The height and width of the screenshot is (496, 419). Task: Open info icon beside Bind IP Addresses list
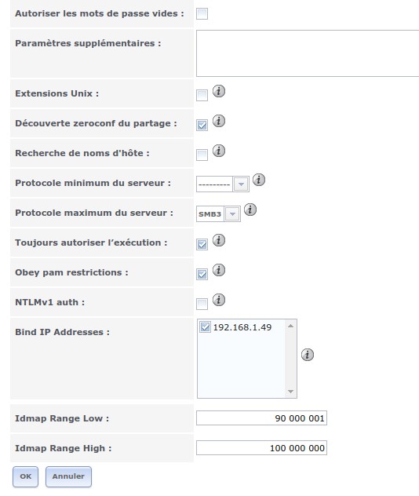pos(308,355)
